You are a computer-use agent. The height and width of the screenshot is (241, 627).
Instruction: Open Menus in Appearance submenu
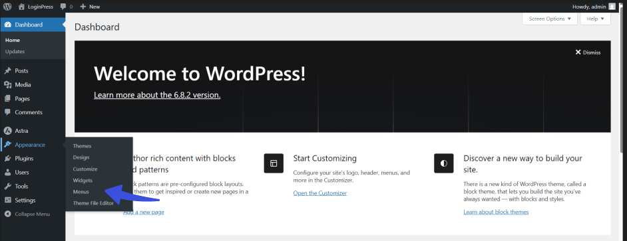pyautogui.click(x=81, y=192)
